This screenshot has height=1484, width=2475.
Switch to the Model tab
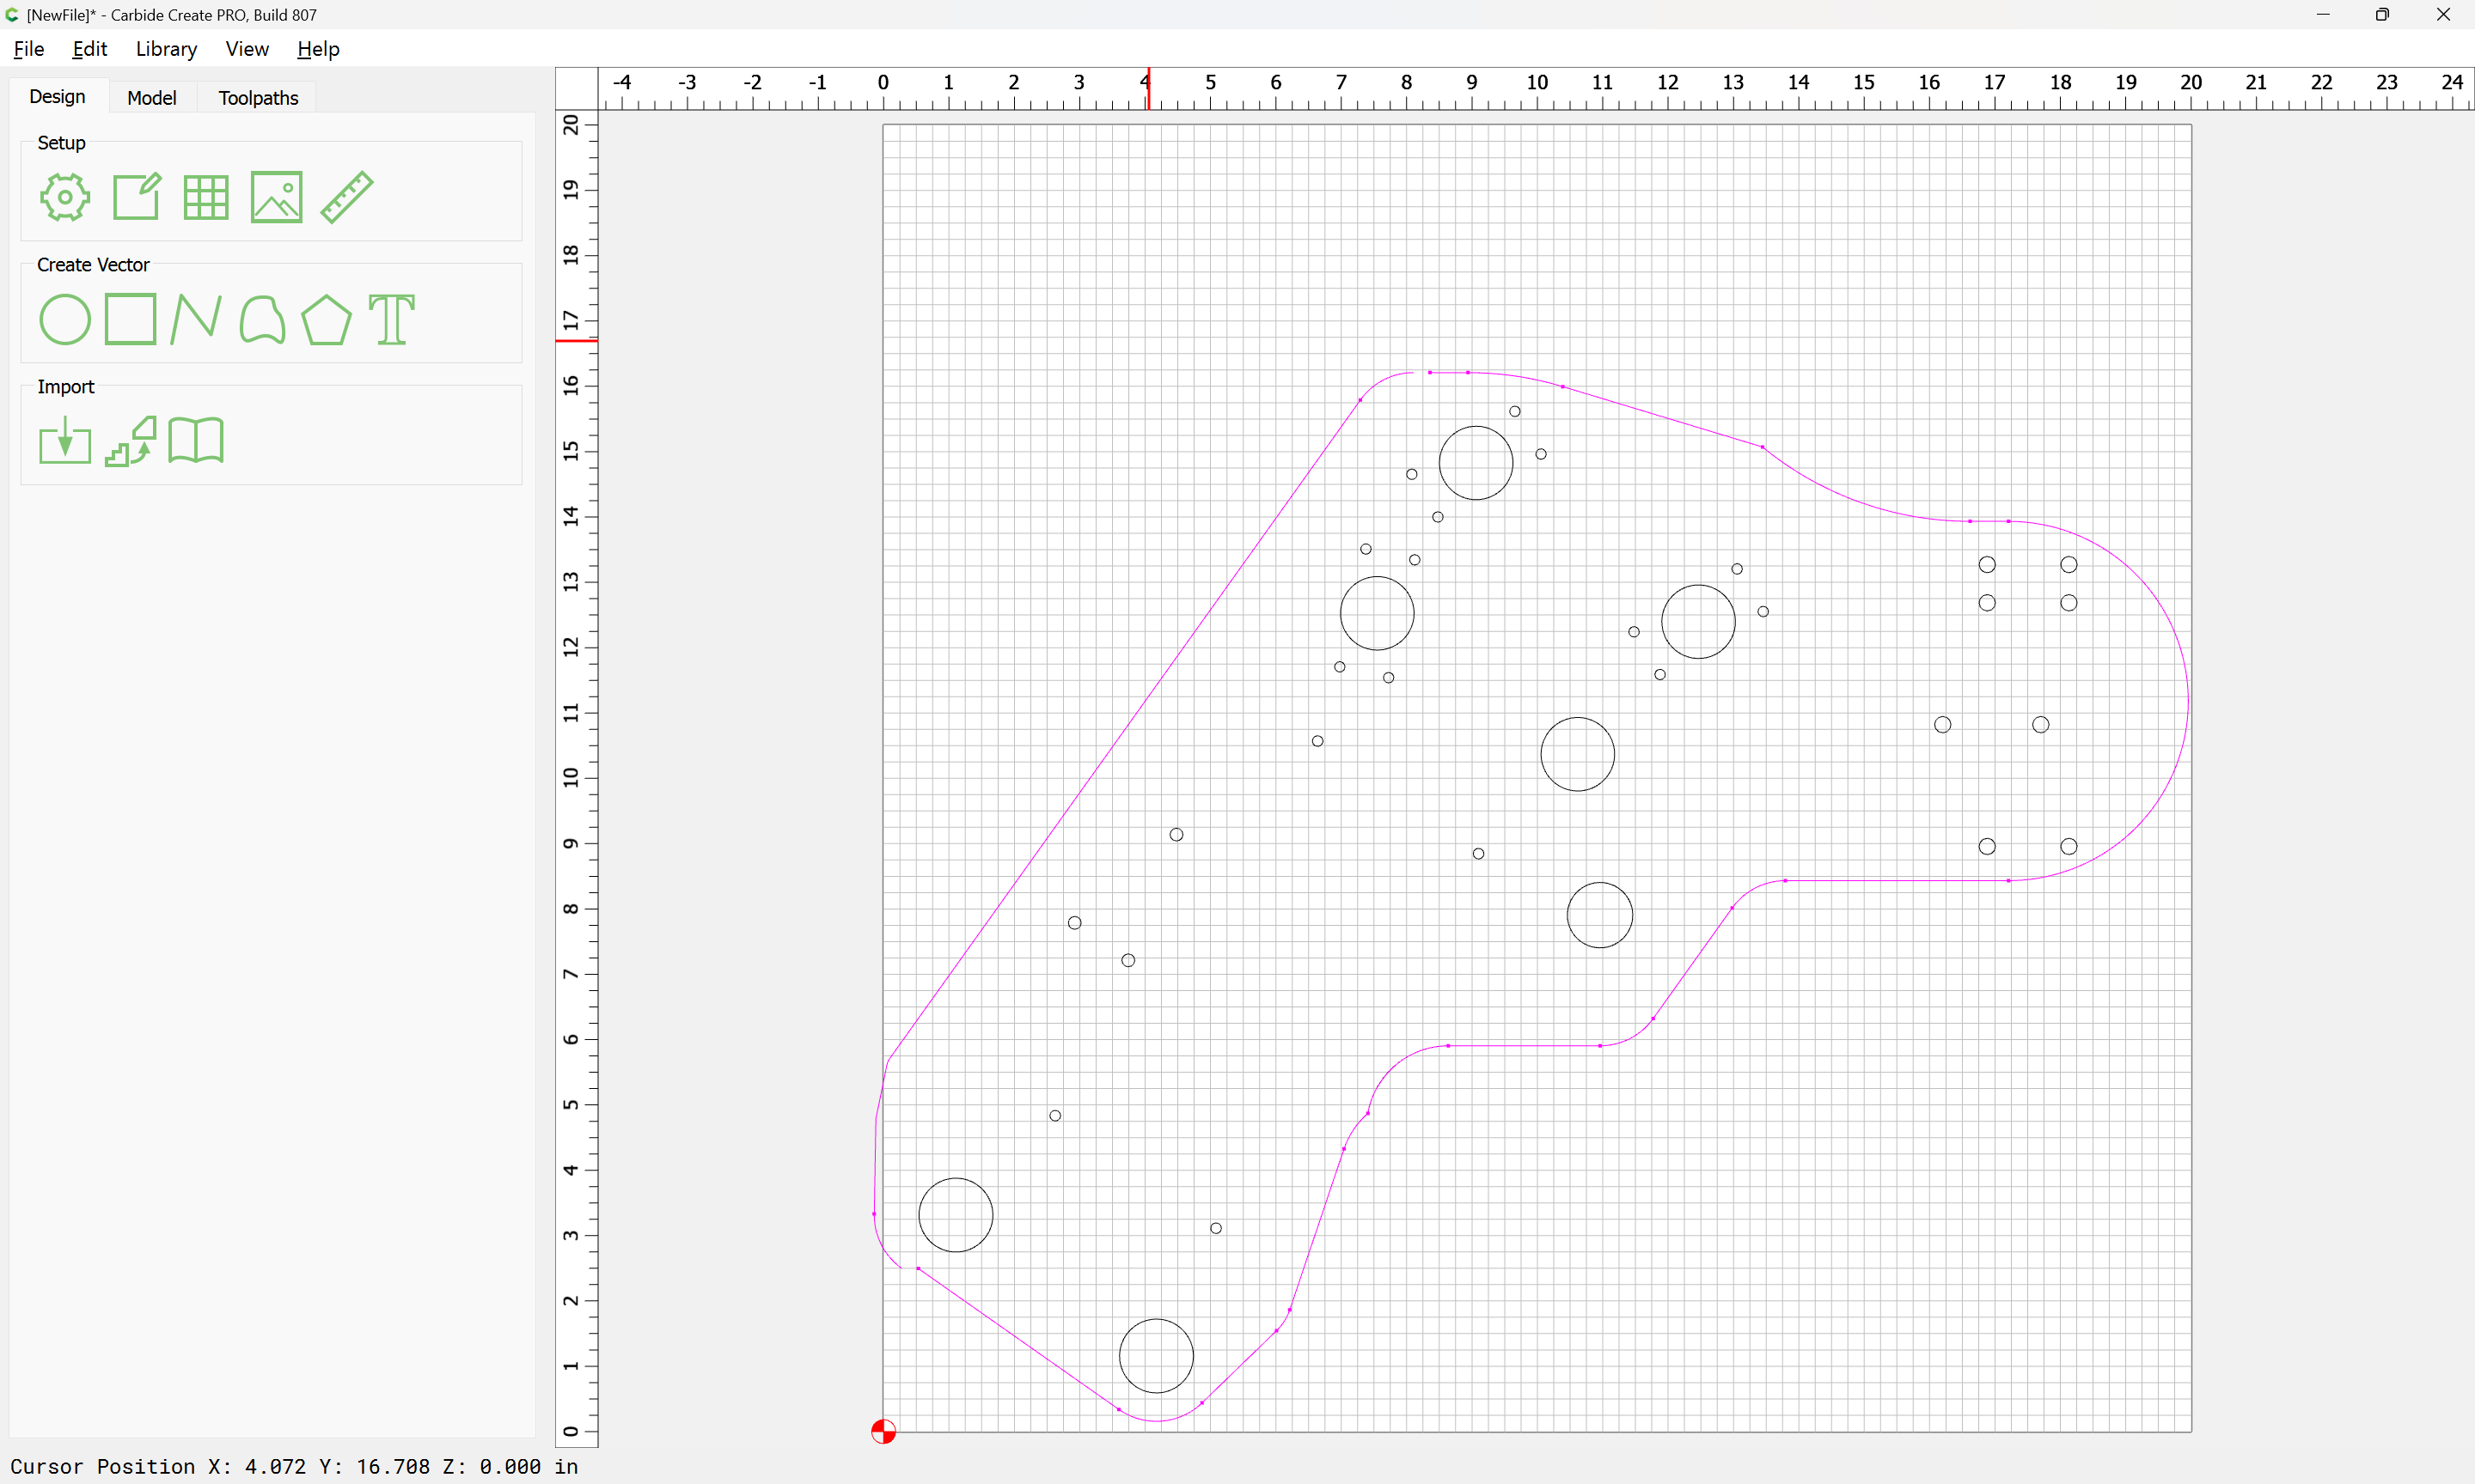pos(152,97)
